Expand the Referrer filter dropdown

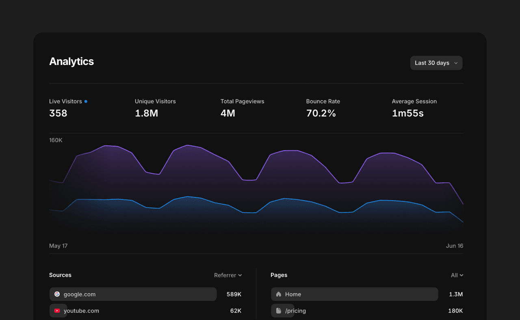click(x=228, y=275)
